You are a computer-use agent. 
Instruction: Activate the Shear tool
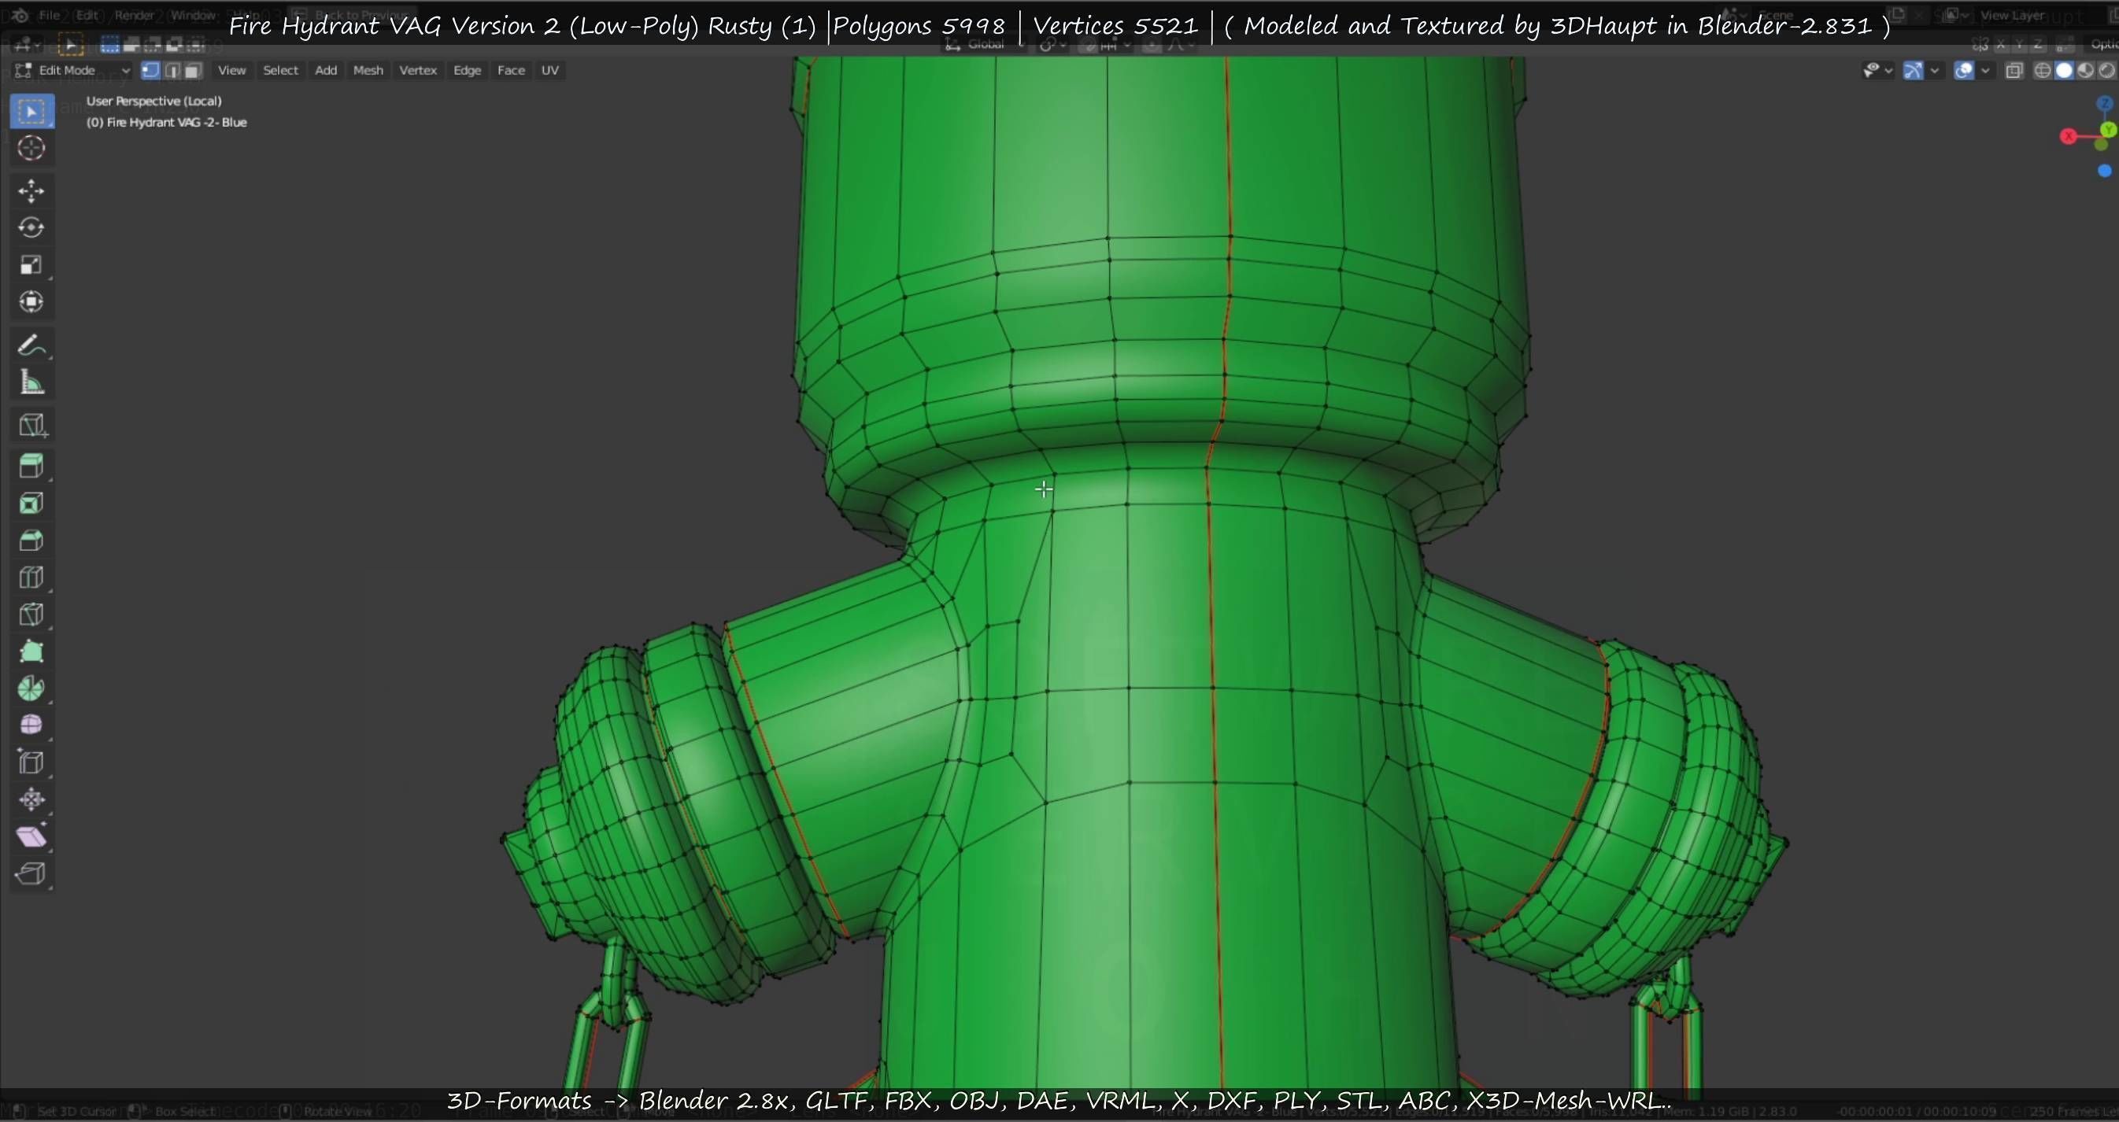coord(32,836)
